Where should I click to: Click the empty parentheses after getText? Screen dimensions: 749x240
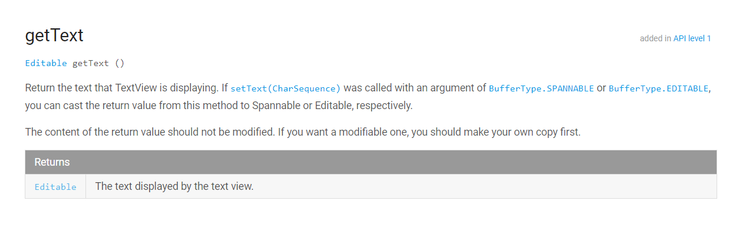click(x=119, y=63)
